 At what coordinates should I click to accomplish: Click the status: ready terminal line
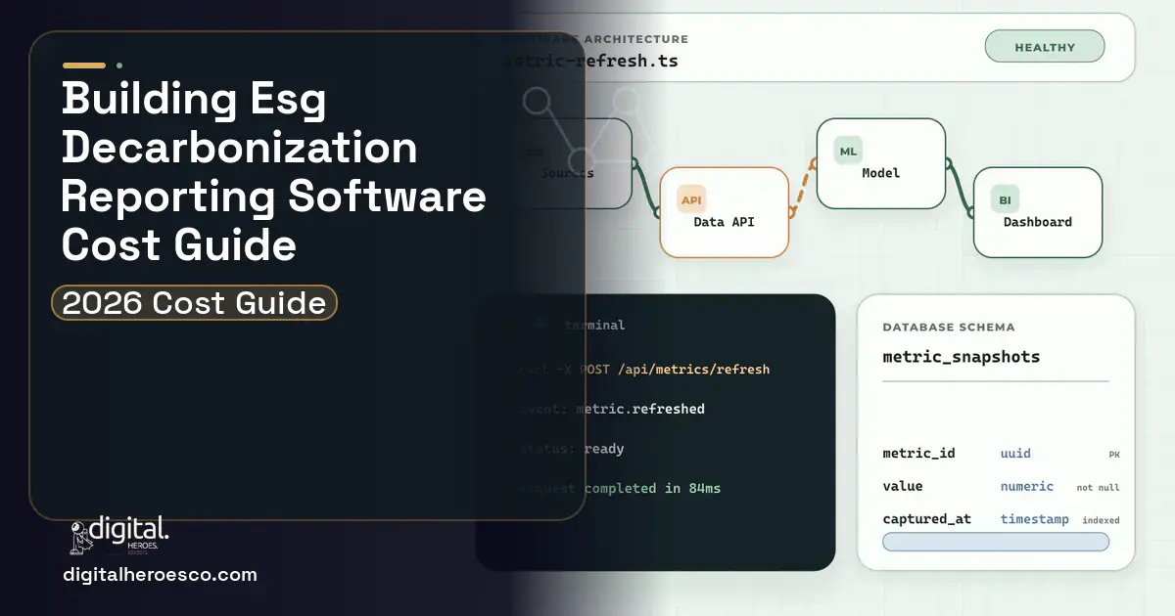571,449
